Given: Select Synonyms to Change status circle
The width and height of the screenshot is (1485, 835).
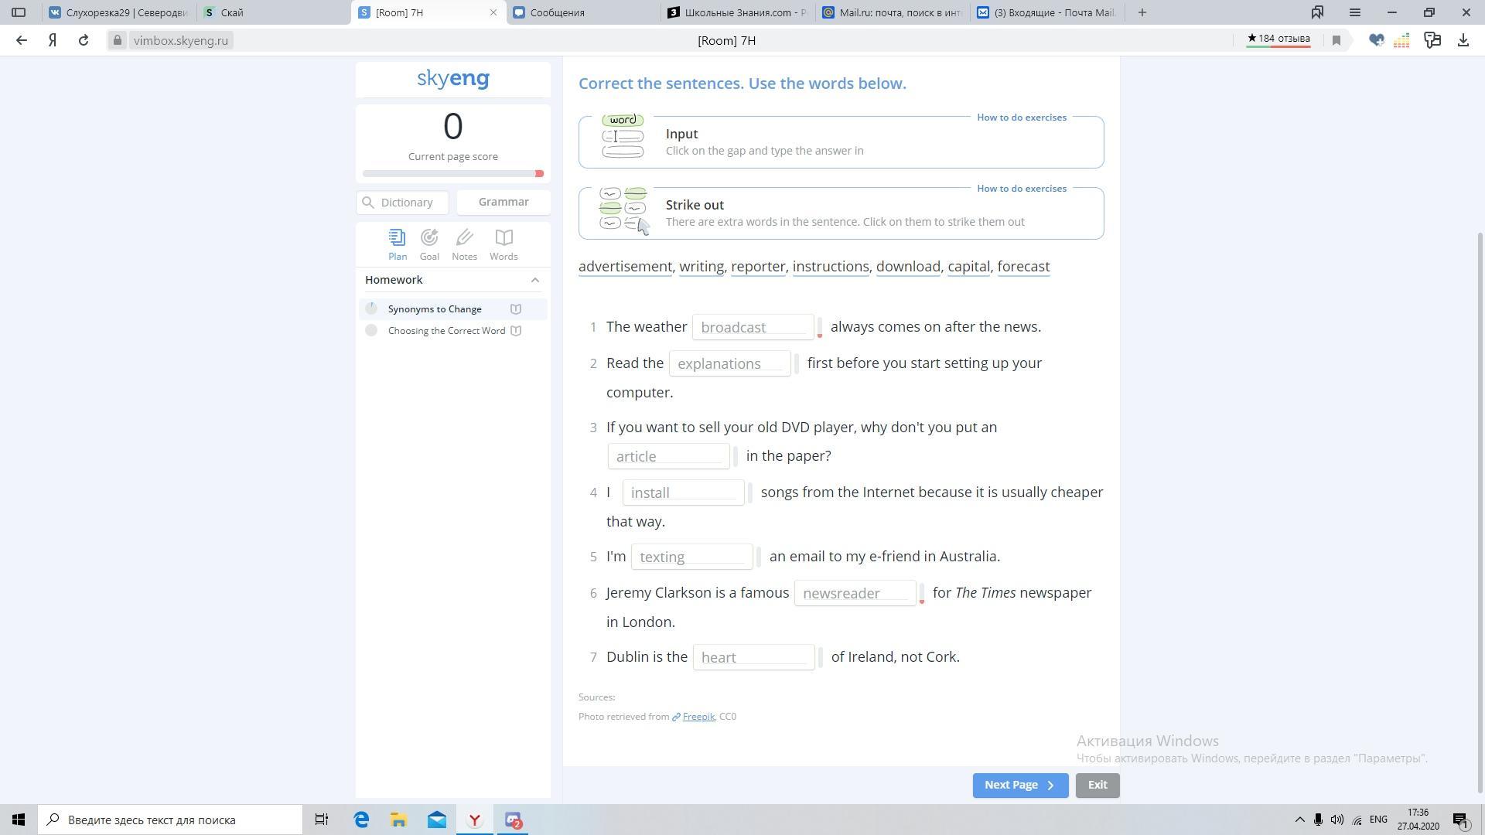Looking at the screenshot, I should 371,309.
